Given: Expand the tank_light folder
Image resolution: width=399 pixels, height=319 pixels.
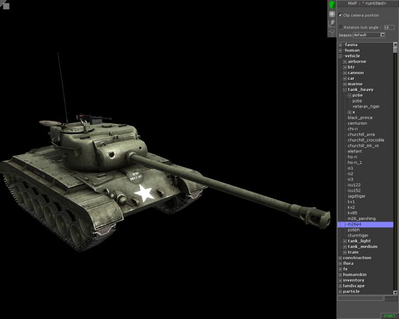Looking at the screenshot, I should pos(345,241).
